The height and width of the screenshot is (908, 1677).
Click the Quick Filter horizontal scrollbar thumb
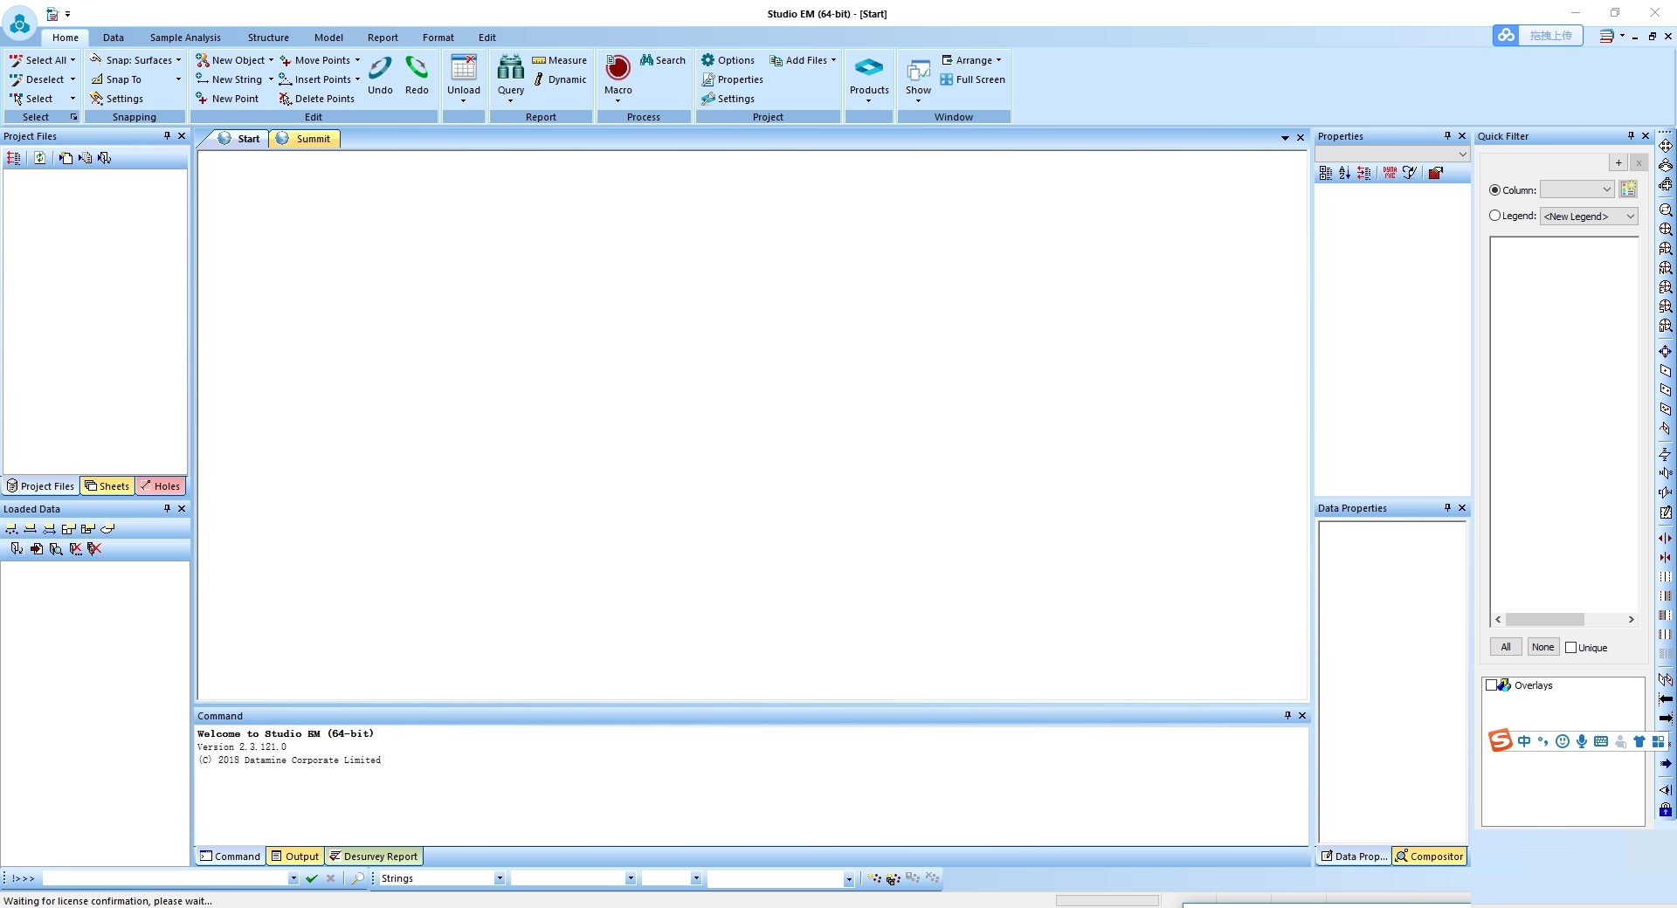click(1545, 619)
